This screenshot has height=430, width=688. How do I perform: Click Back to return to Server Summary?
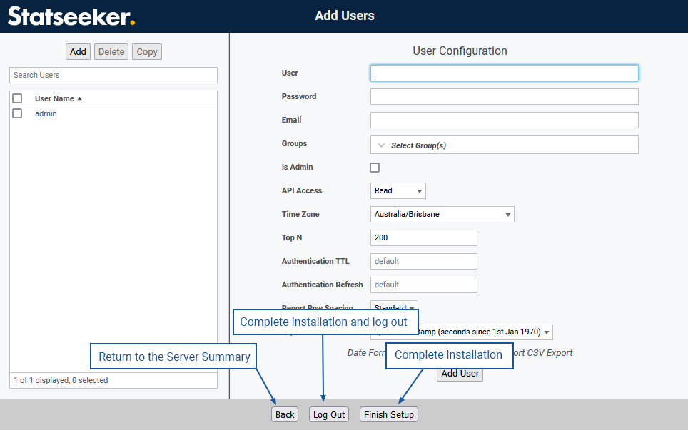pos(285,414)
